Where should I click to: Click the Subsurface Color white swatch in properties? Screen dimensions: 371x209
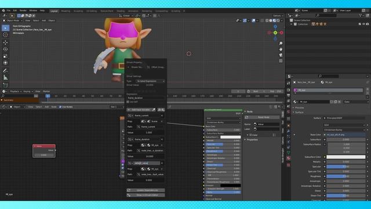click(345, 157)
